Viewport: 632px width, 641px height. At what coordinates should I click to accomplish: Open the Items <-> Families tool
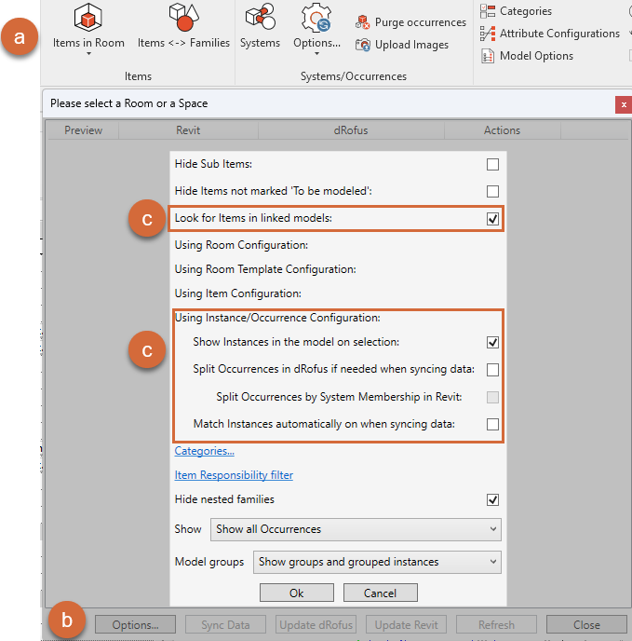pos(182,18)
